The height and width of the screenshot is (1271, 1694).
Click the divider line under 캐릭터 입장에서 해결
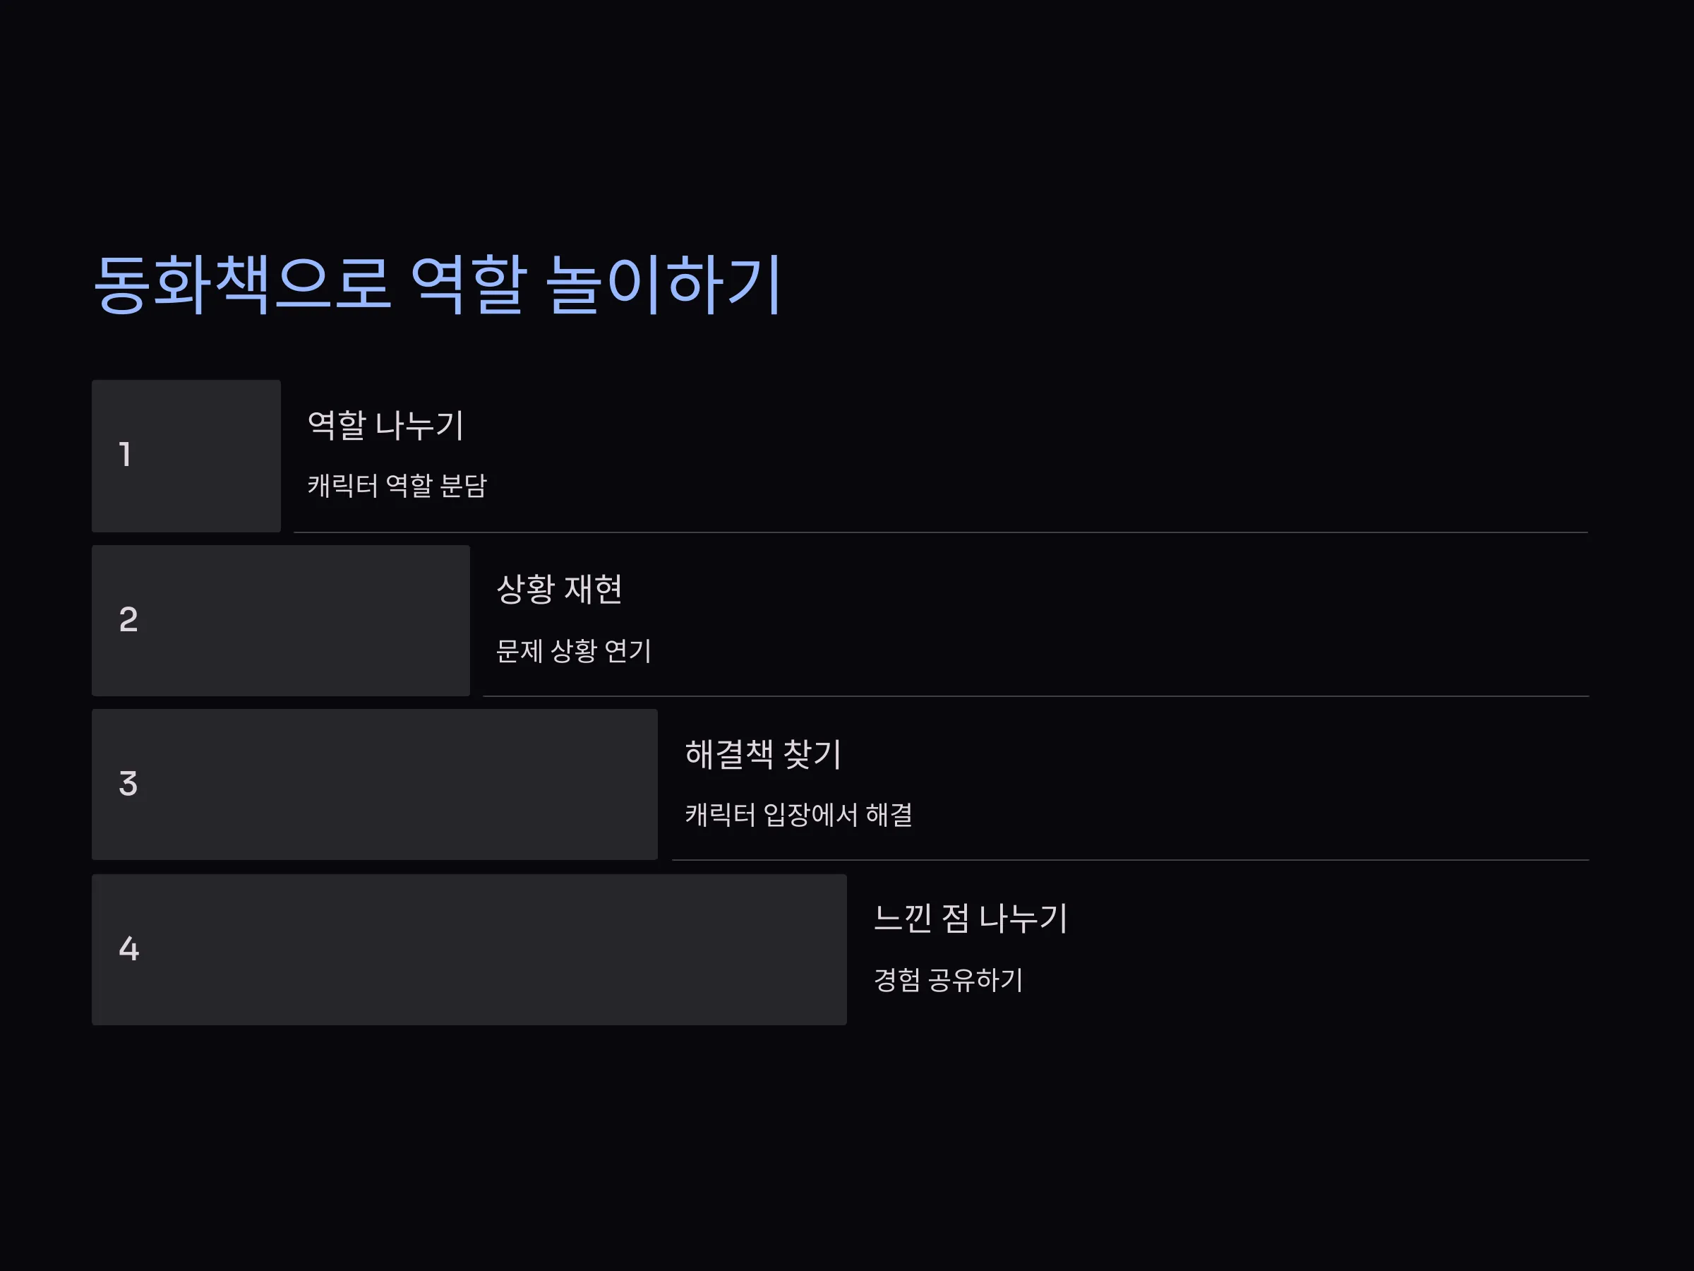(1130, 859)
